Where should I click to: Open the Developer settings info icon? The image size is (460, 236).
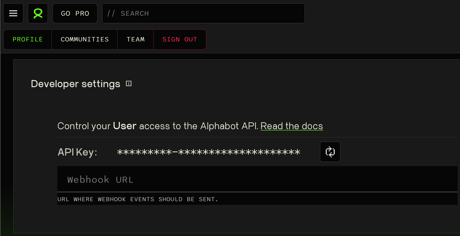pyautogui.click(x=129, y=84)
